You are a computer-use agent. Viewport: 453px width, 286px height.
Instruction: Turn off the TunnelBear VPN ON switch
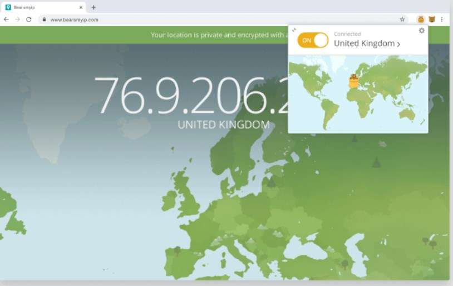pos(313,40)
